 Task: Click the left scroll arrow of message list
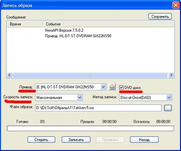pos(10,75)
